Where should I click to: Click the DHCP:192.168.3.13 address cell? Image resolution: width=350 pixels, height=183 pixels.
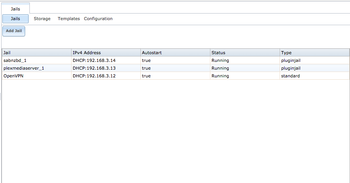pyautogui.click(x=106, y=68)
